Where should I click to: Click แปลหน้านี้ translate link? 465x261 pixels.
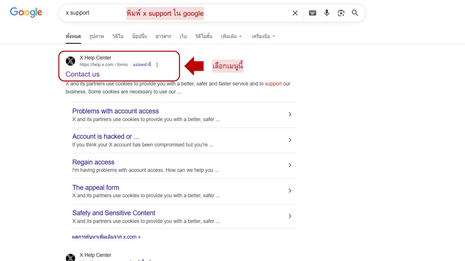142,65
